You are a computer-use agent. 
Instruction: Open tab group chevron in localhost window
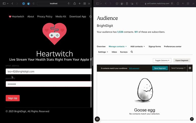(x=8, y=4)
